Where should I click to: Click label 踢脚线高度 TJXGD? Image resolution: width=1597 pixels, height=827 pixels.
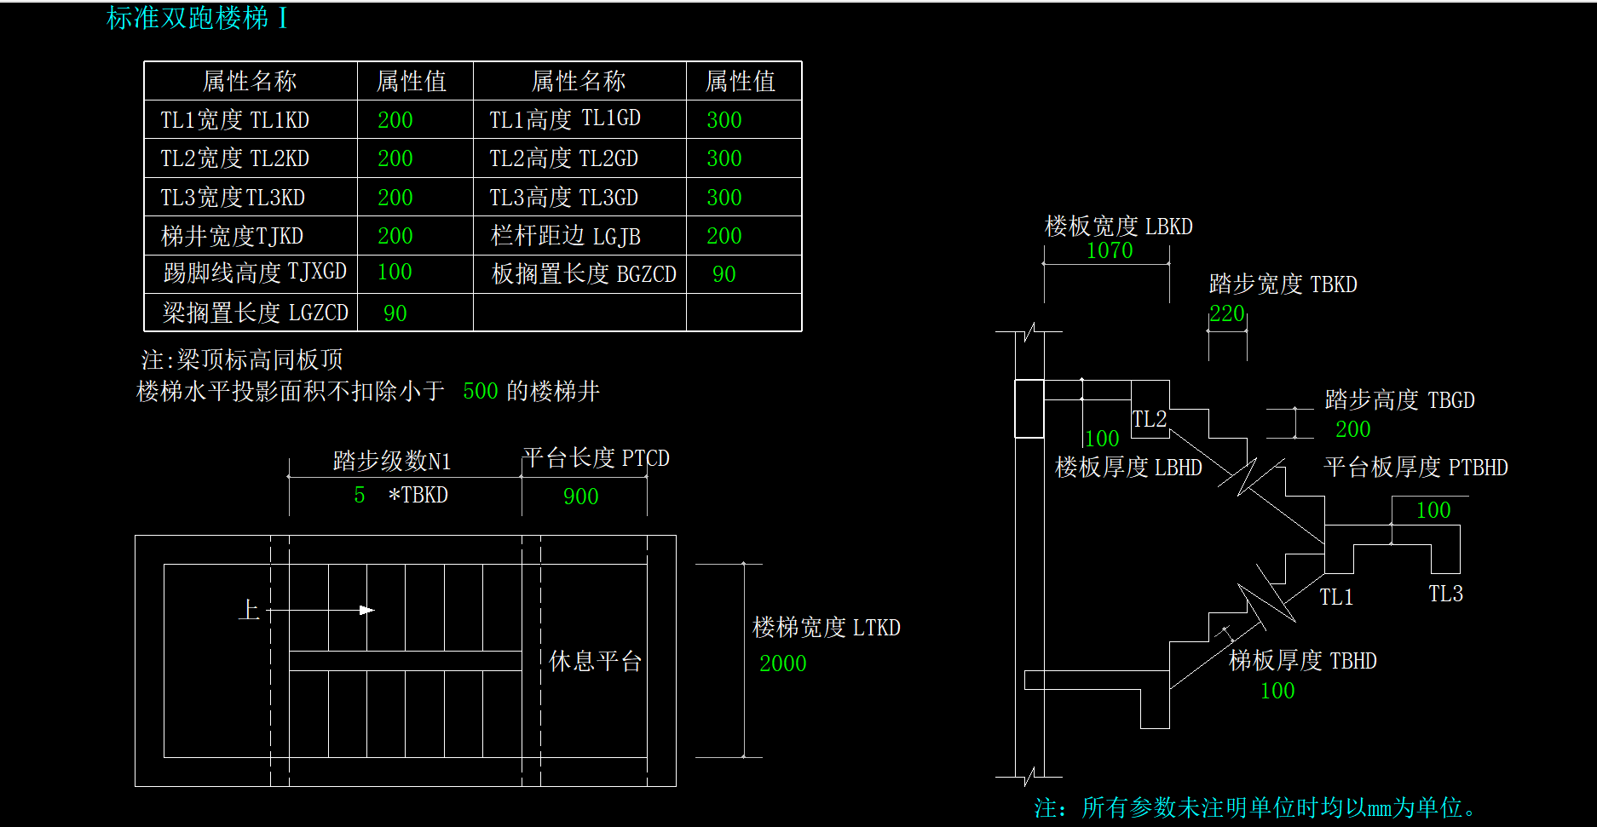click(x=255, y=273)
